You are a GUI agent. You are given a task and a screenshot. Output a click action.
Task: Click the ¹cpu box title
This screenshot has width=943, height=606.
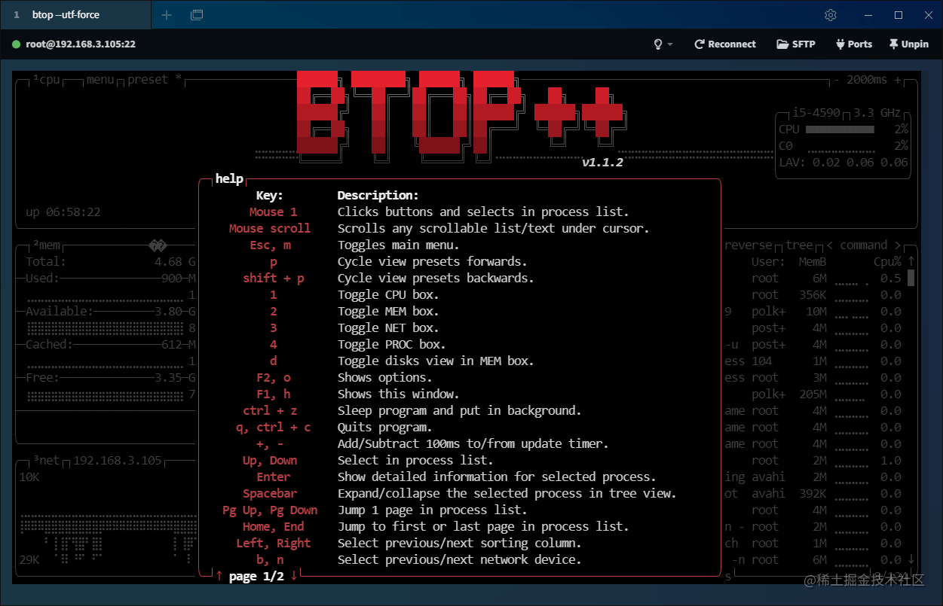pyautogui.click(x=46, y=79)
